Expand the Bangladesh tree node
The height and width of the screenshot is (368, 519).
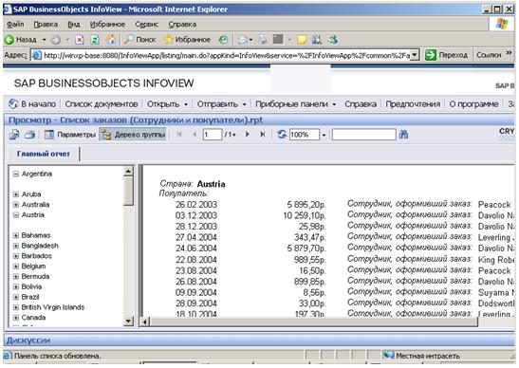[x=15, y=246]
